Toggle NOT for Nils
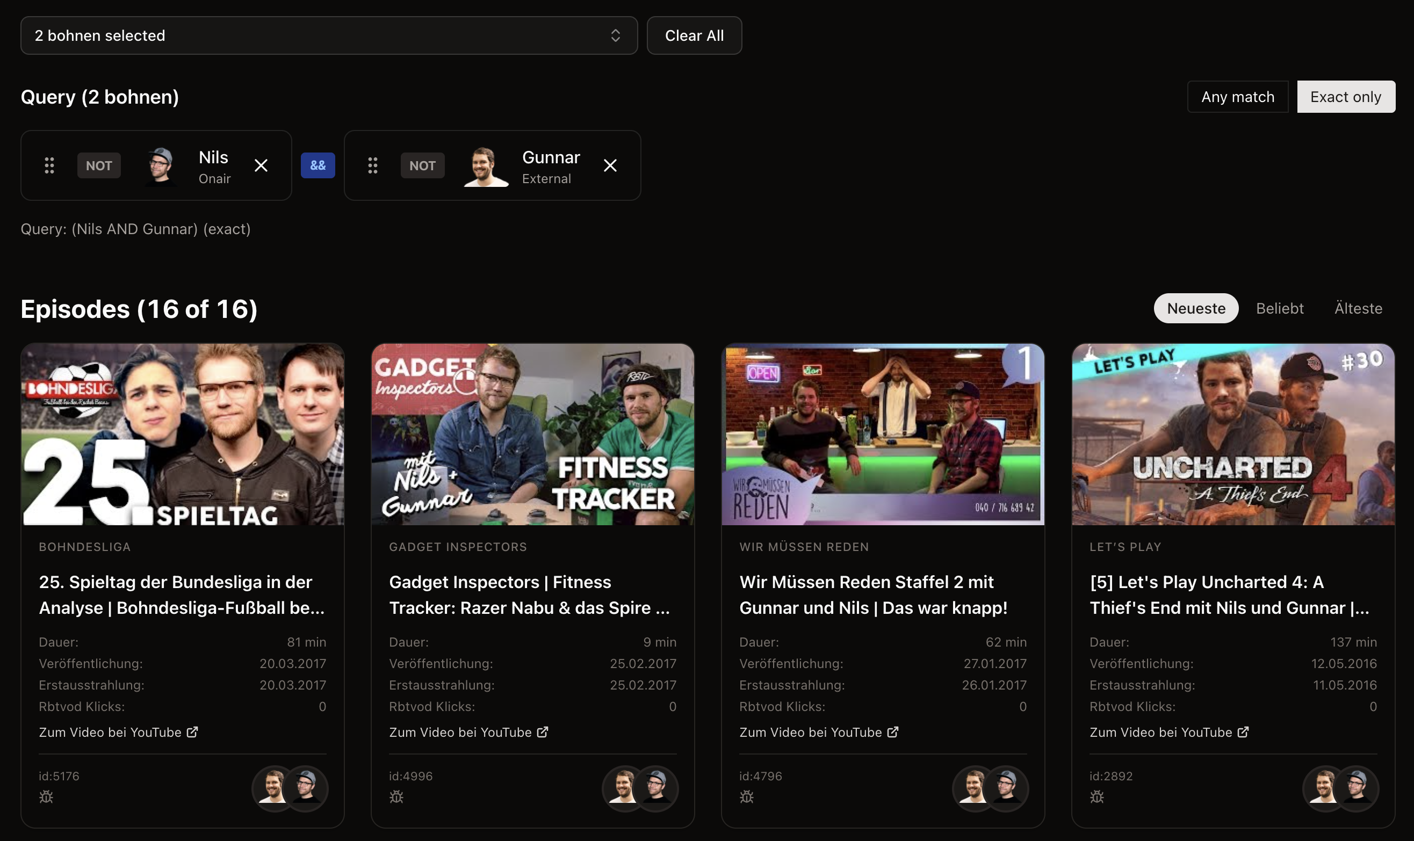Viewport: 1414px width, 841px height. pos(99,165)
